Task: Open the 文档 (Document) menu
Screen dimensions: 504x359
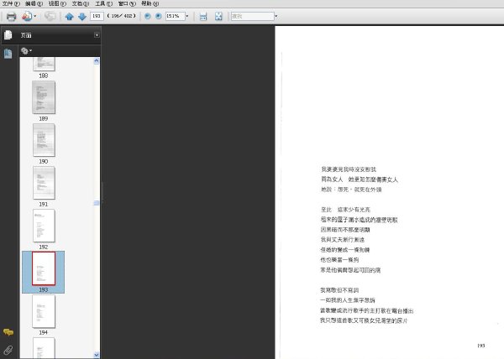Action: coord(81,3)
